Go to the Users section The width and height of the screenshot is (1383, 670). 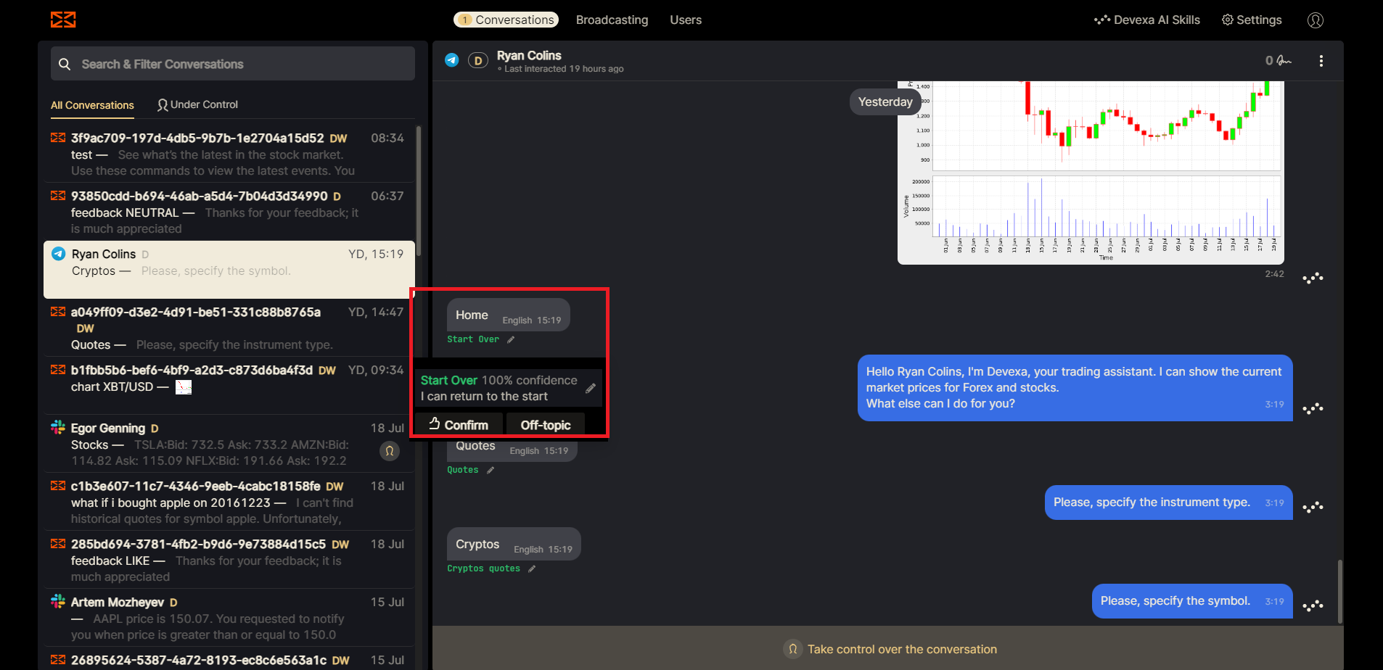(685, 20)
